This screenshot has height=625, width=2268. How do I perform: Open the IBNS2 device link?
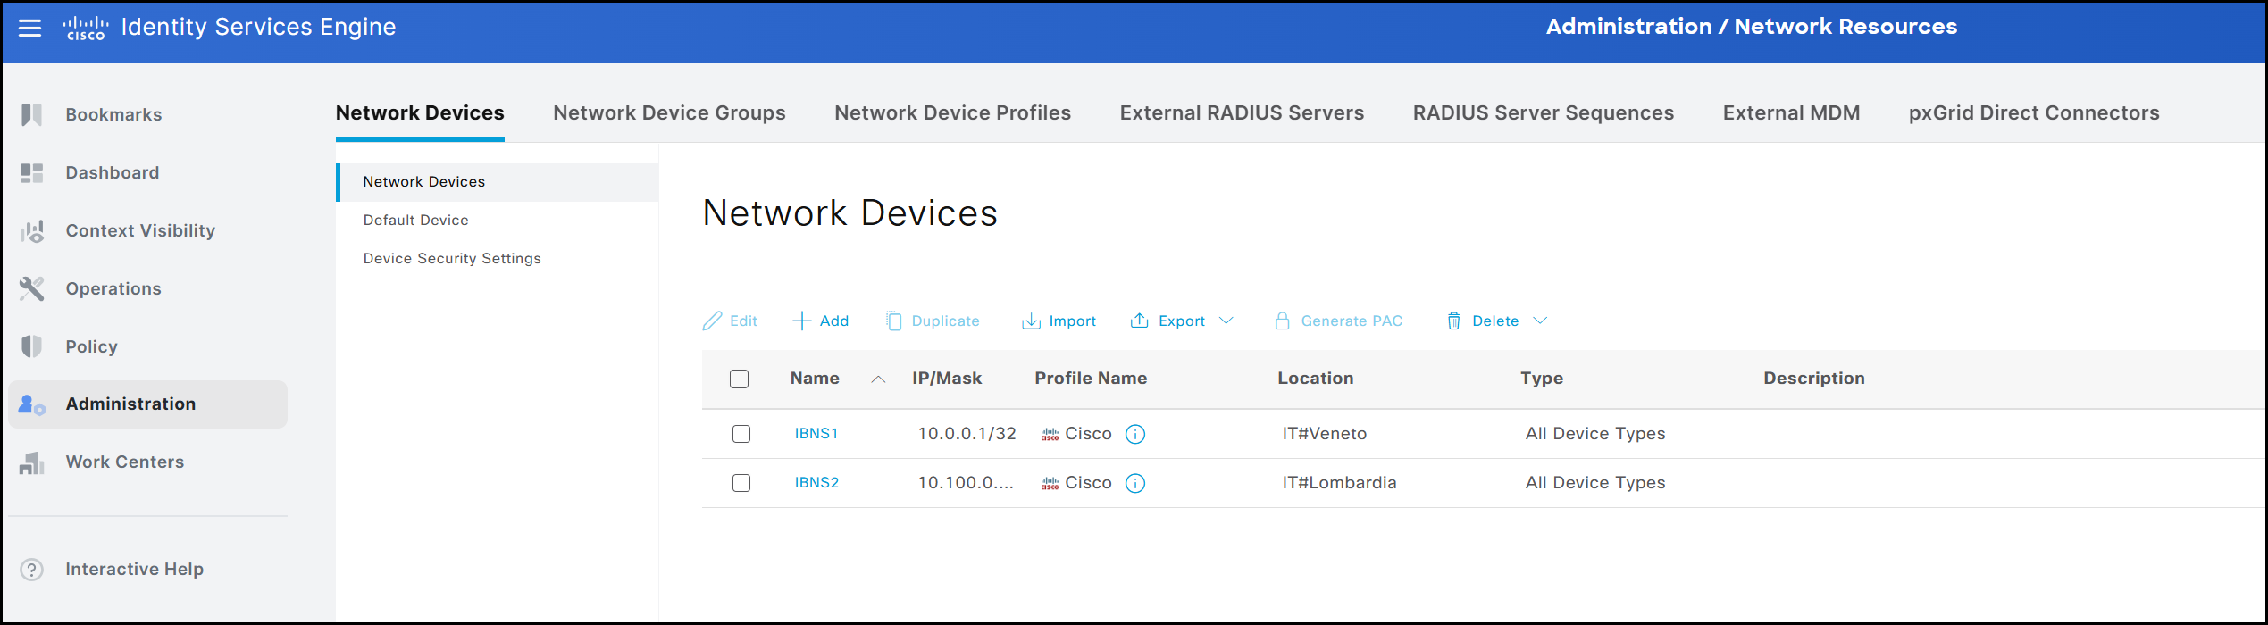tap(816, 483)
